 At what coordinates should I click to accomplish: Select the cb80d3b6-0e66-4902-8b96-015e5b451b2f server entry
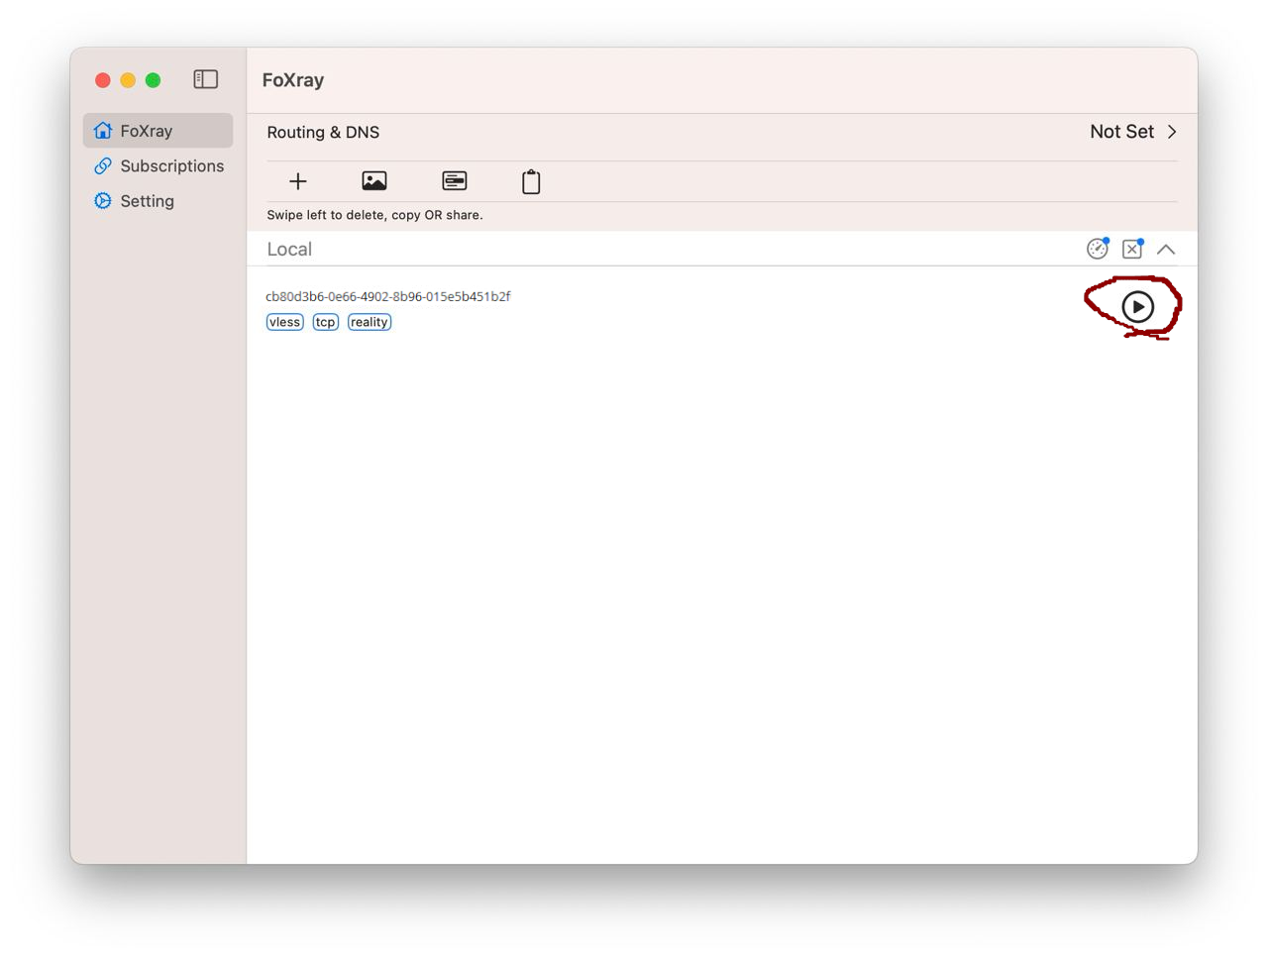click(722, 308)
